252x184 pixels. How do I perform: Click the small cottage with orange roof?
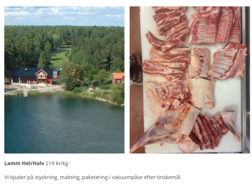click(x=118, y=78)
